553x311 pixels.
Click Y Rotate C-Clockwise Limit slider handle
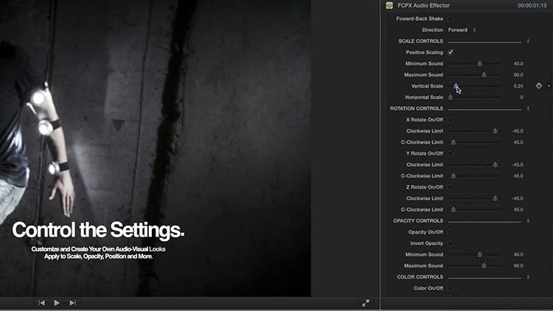pos(453,176)
